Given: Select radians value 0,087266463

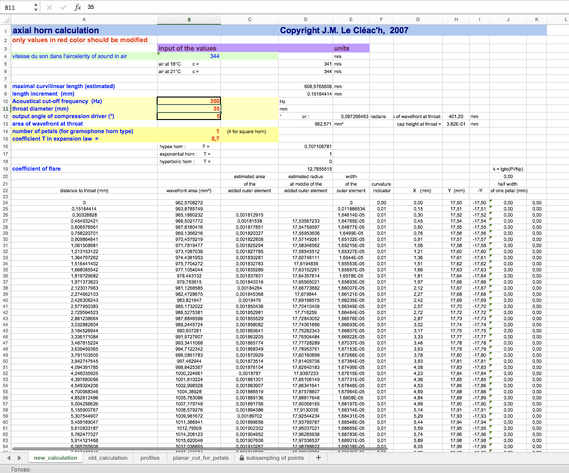Looking at the screenshot, I should [x=355, y=116].
